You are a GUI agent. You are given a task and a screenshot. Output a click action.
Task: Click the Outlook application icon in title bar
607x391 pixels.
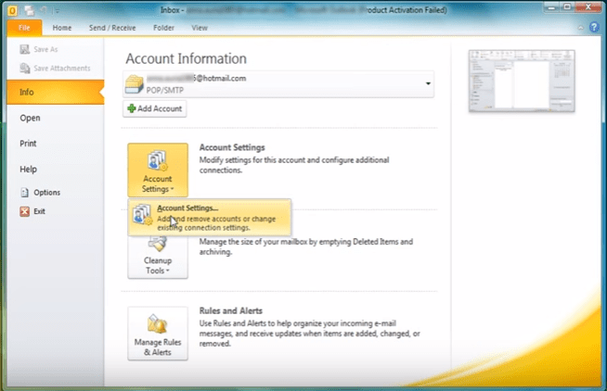point(12,10)
